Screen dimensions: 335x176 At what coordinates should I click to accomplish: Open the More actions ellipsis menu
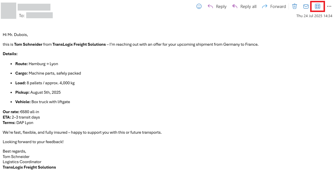329,6
